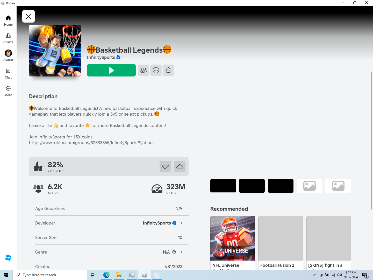Image resolution: width=373 pixels, height=280 pixels.
Task: Click the Age Guidelines N/A value
Action: pyautogui.click(x=179, y=208)
